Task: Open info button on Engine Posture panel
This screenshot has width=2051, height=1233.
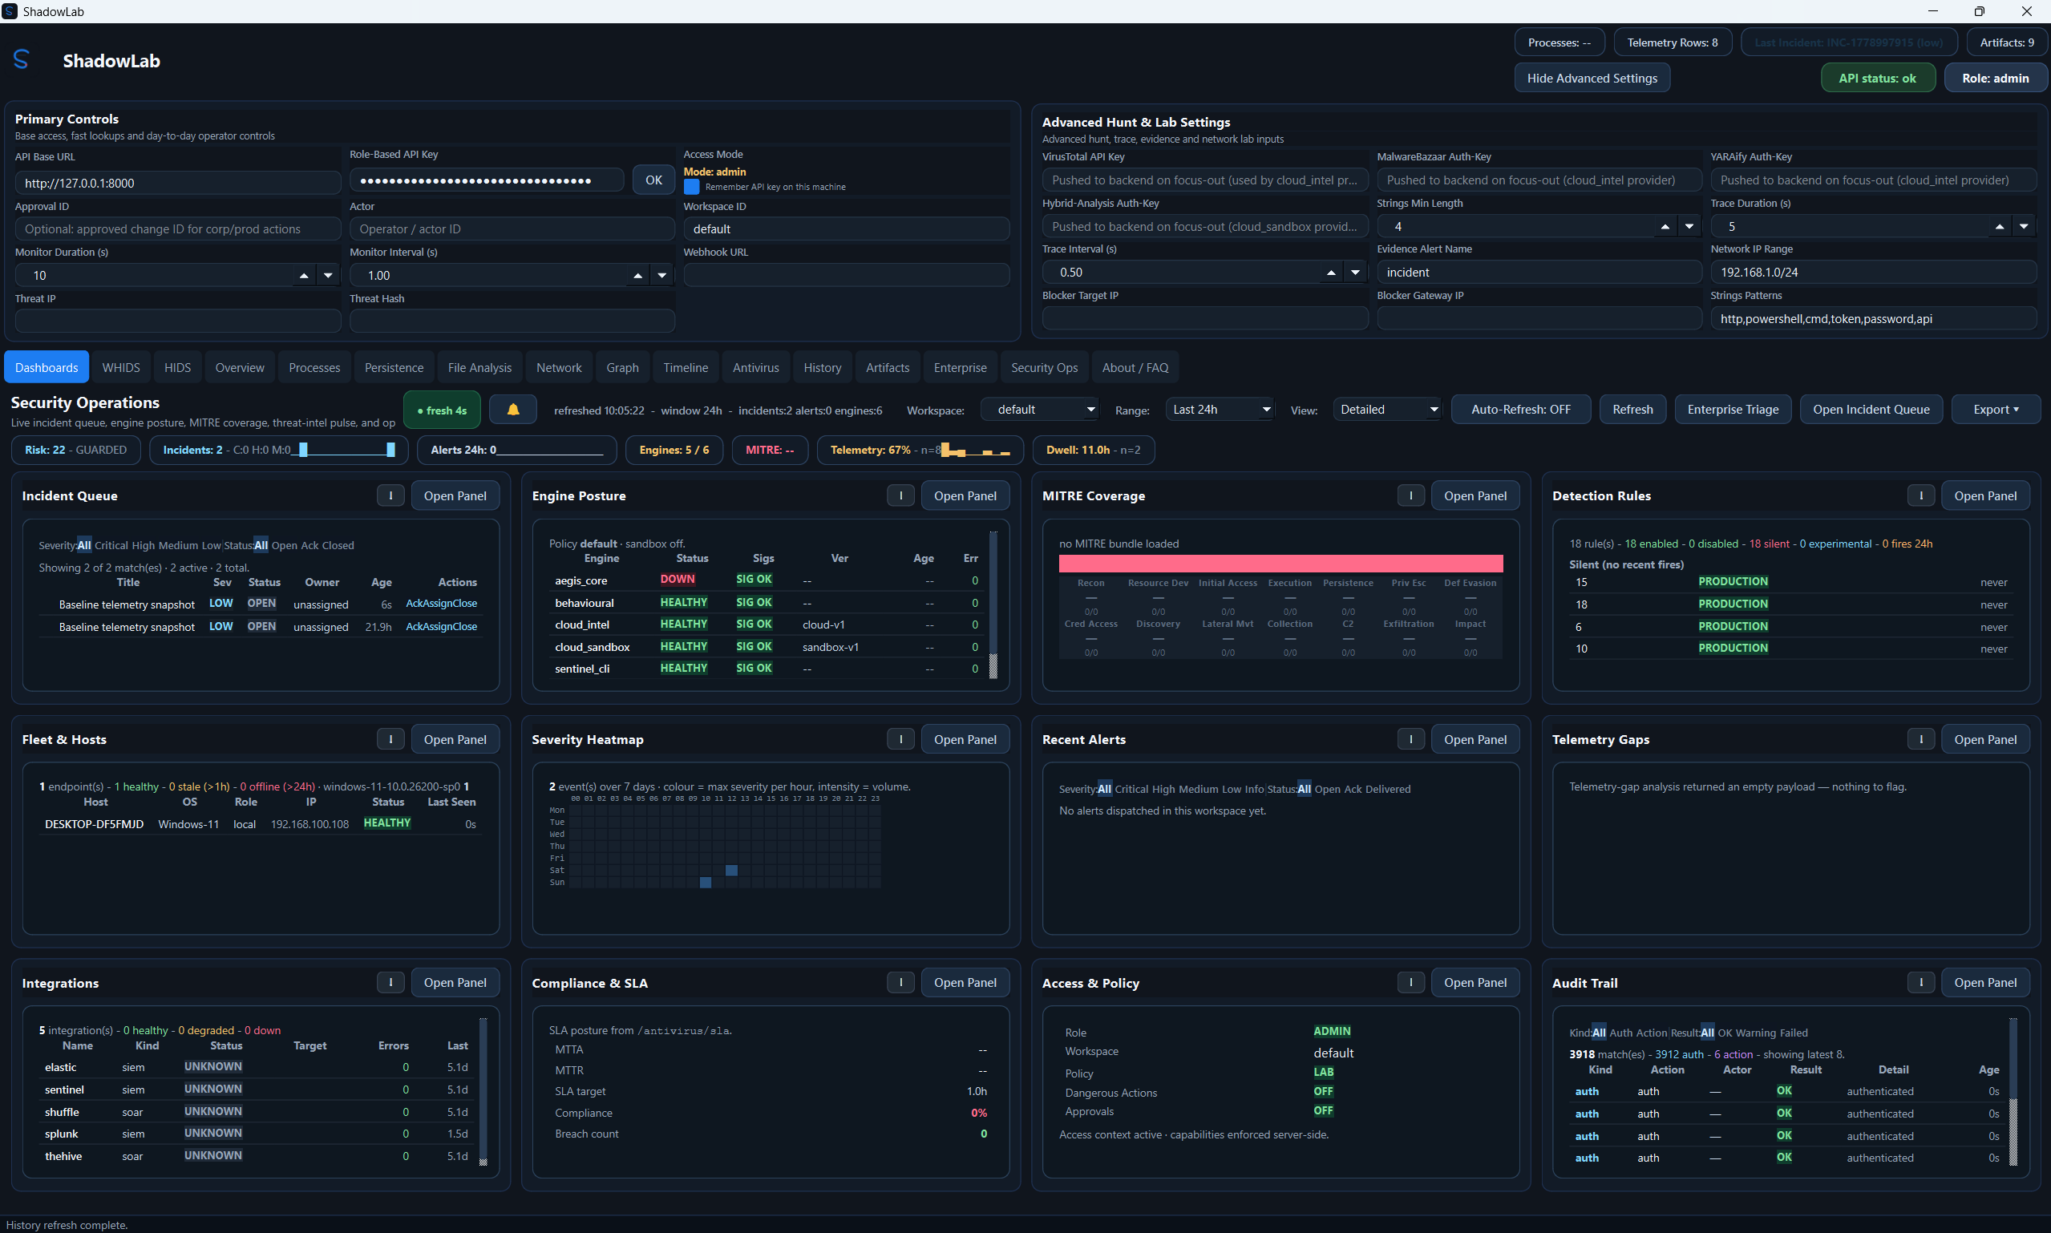Action: [x=900, y=495]
